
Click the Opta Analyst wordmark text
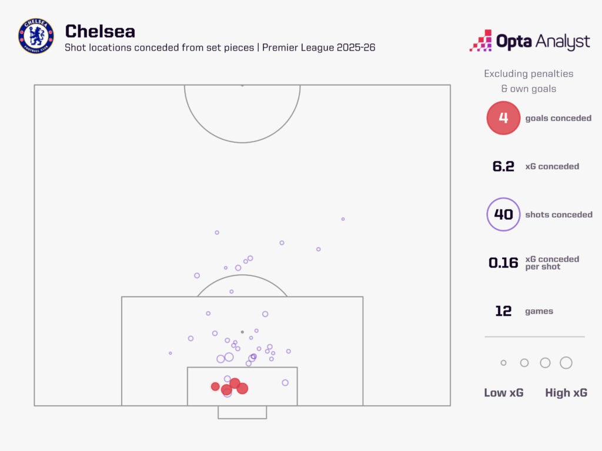tap(543, 42)
